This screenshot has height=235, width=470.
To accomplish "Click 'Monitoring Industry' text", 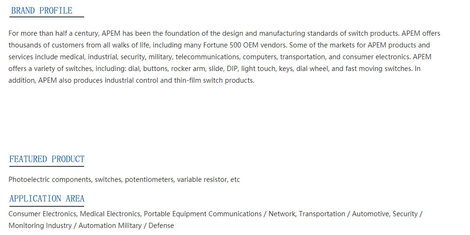I will coord(40,226).
